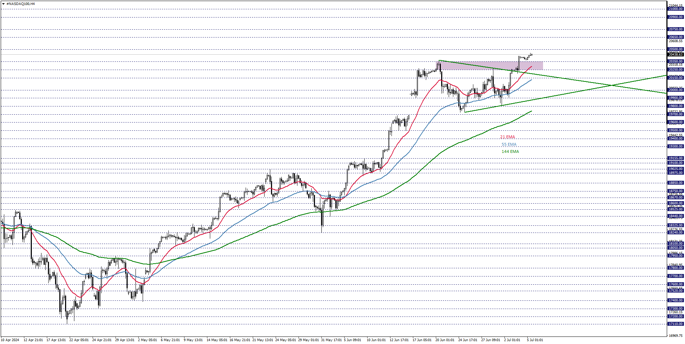Click the 17700.00 price level label
Viewport: 685px width, 344px height.
[x=676, y=276]
